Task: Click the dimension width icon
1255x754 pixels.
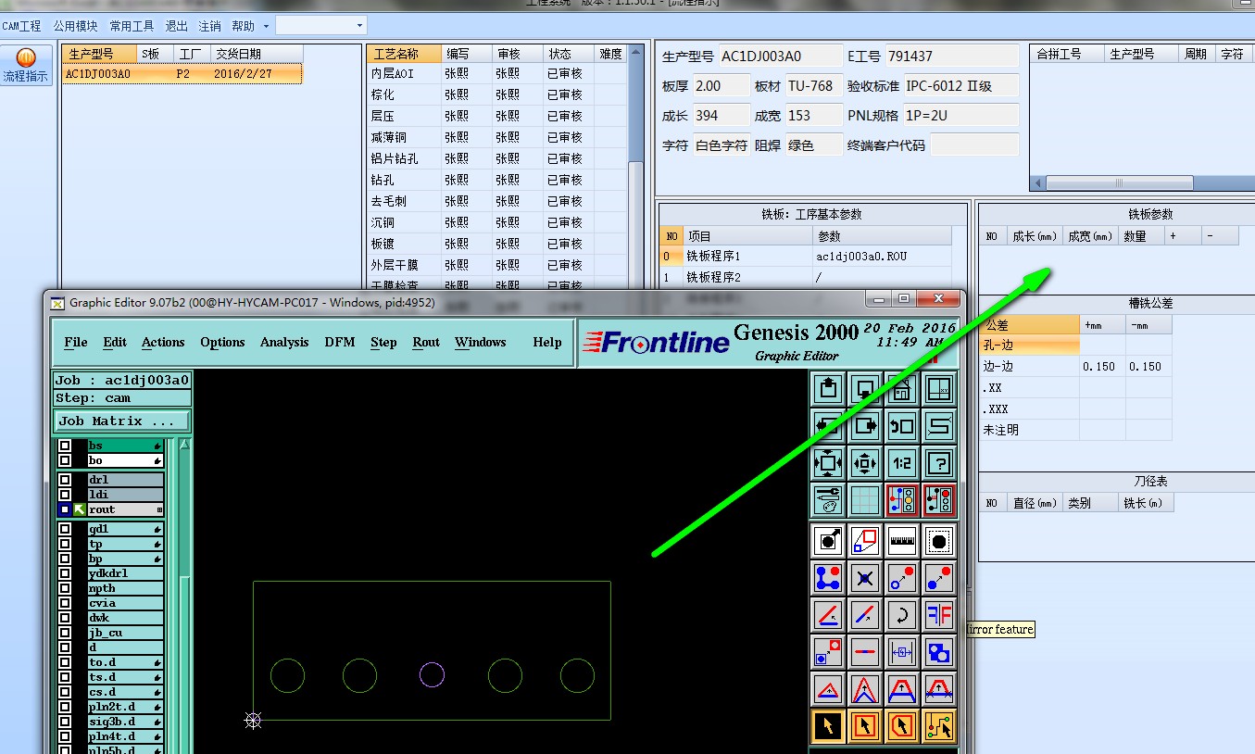Action: [901, 651]
